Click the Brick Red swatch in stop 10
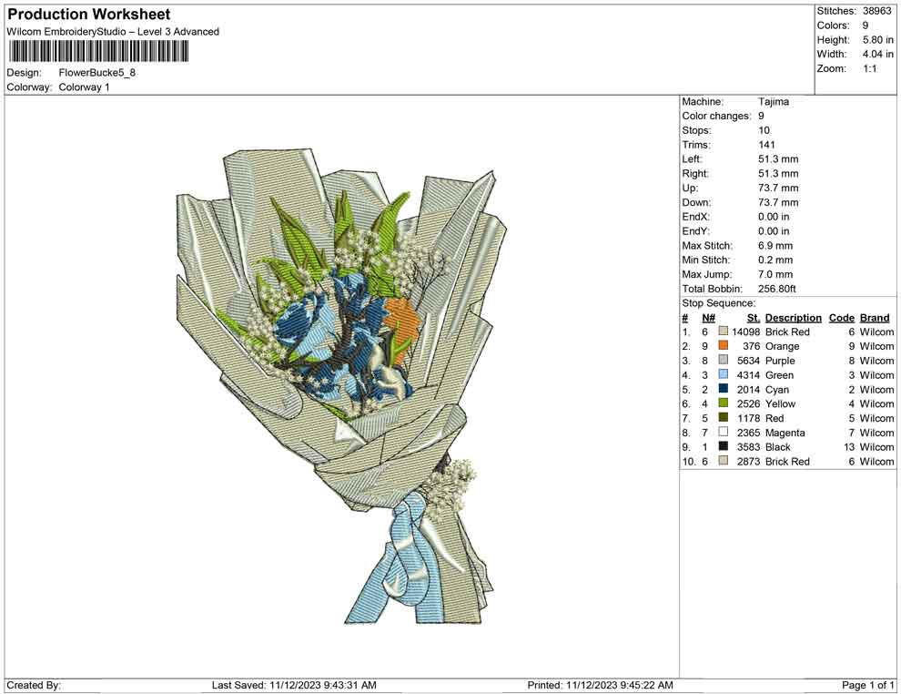Viewport: 901px width, 694px height. click(x=723, y=461)
